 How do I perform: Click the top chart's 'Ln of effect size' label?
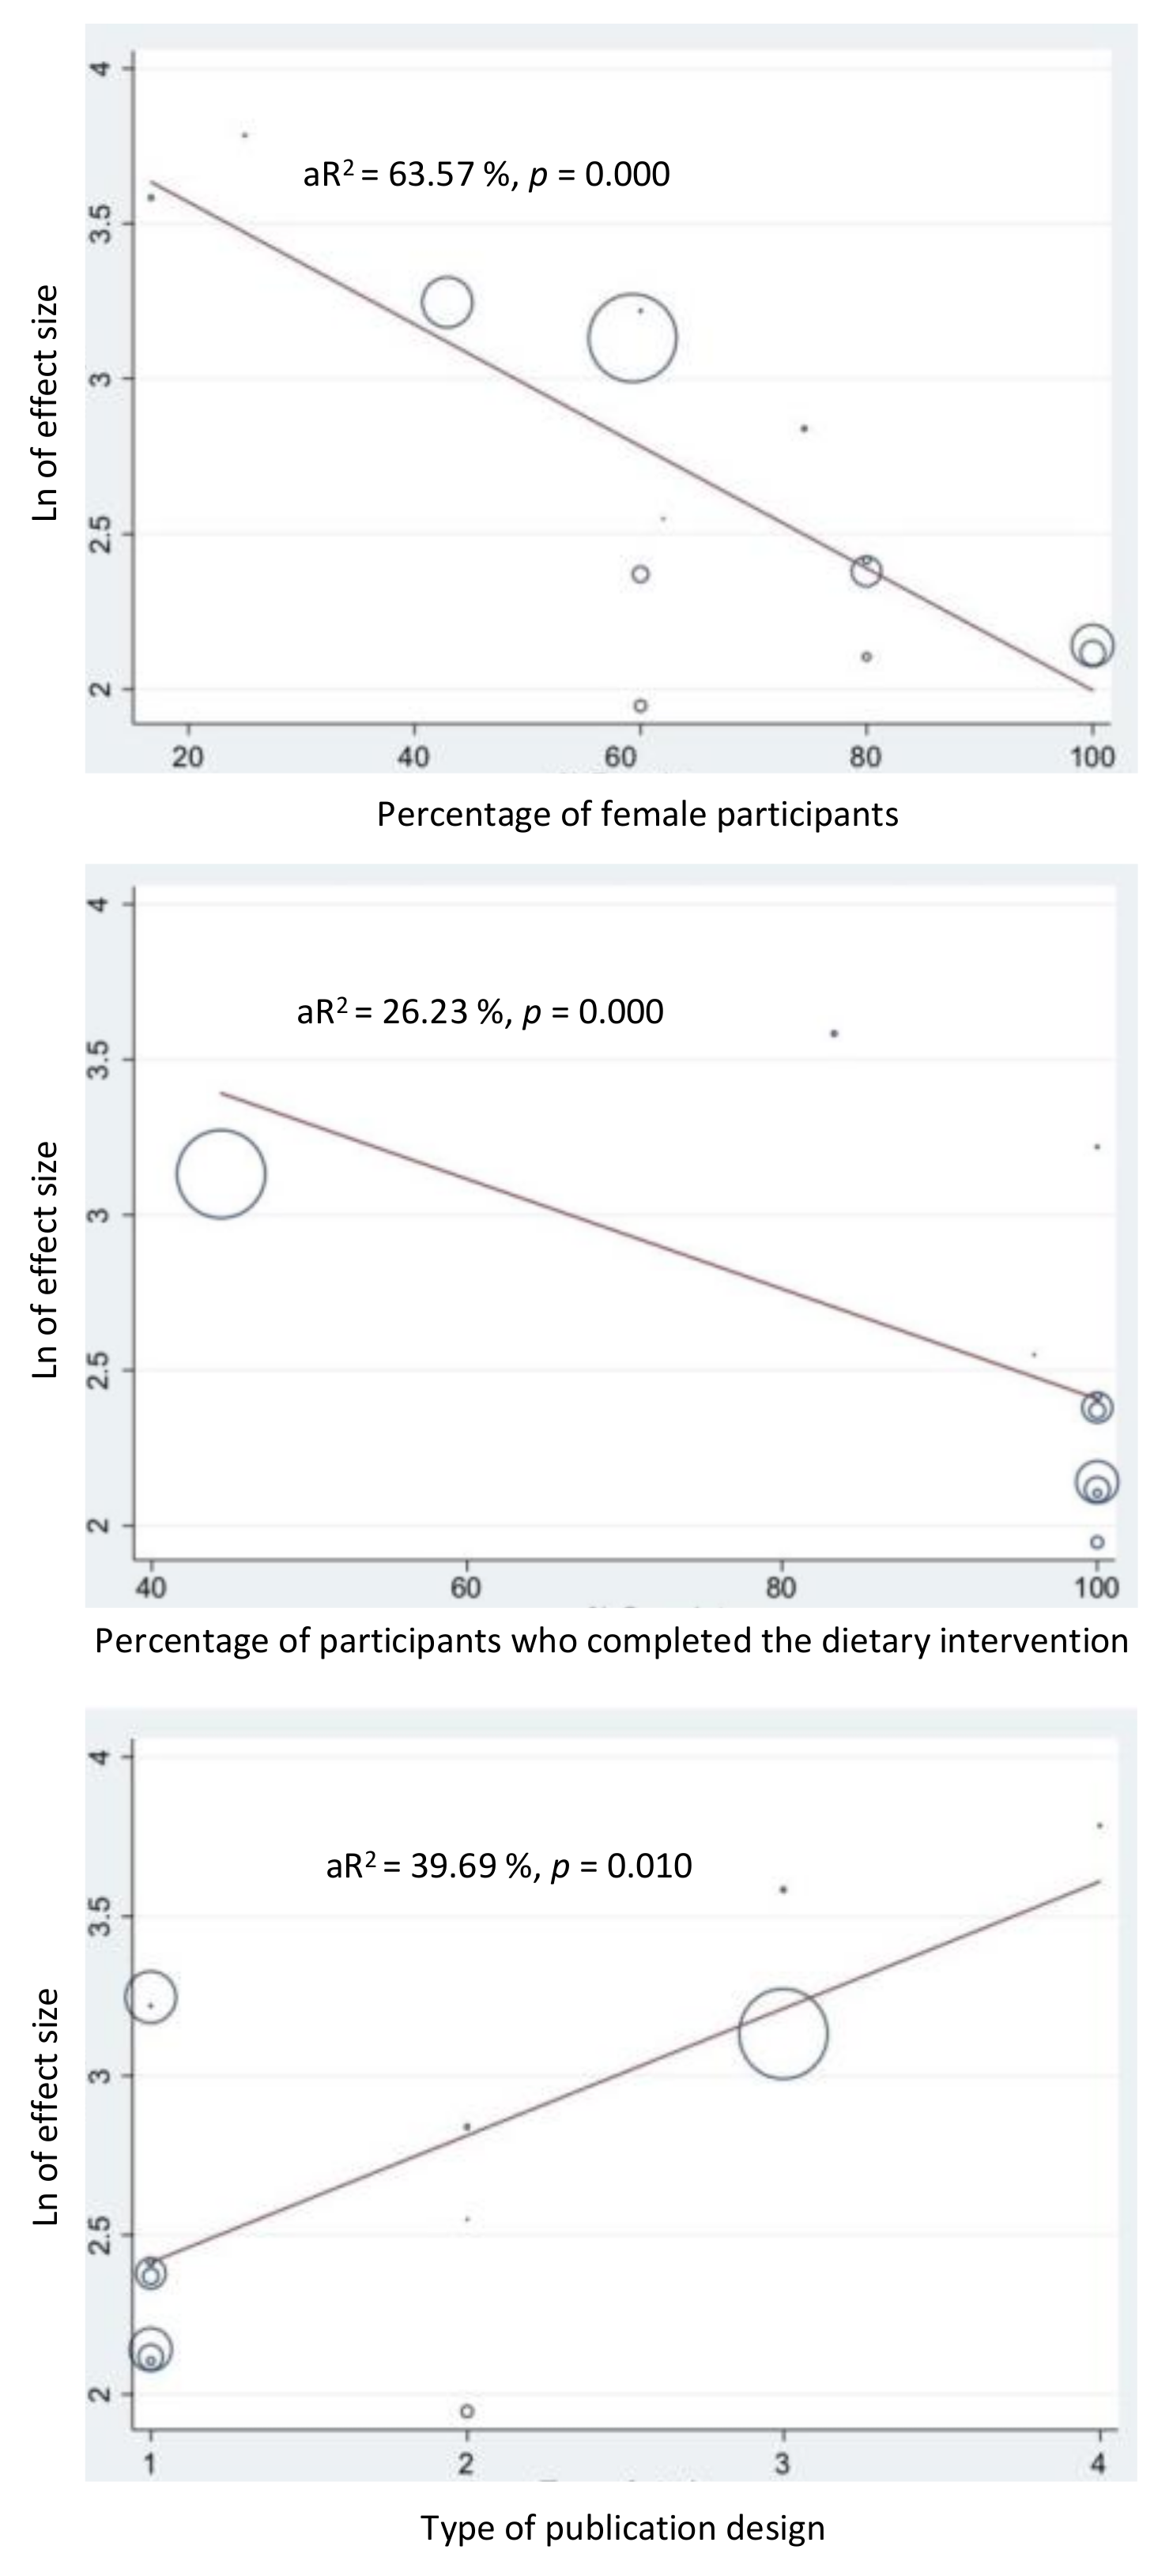46,403
